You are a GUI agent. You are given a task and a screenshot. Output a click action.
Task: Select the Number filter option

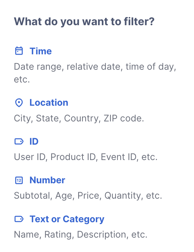(47, 180)
